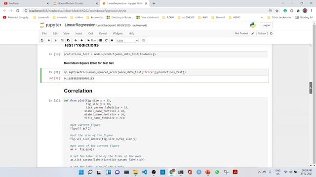The image size is (316, 177).
Task: Click the pencil edit-mode indicator icon
Action: pyautogui.click(x=252, y=33)
